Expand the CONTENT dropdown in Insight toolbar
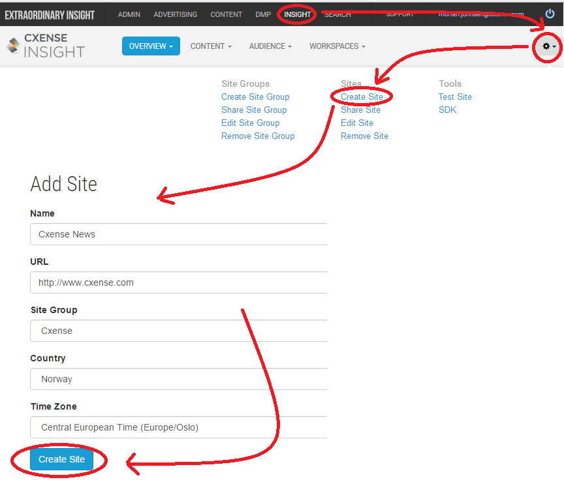Screen dimensions: 564x484 tap(211, 46)
